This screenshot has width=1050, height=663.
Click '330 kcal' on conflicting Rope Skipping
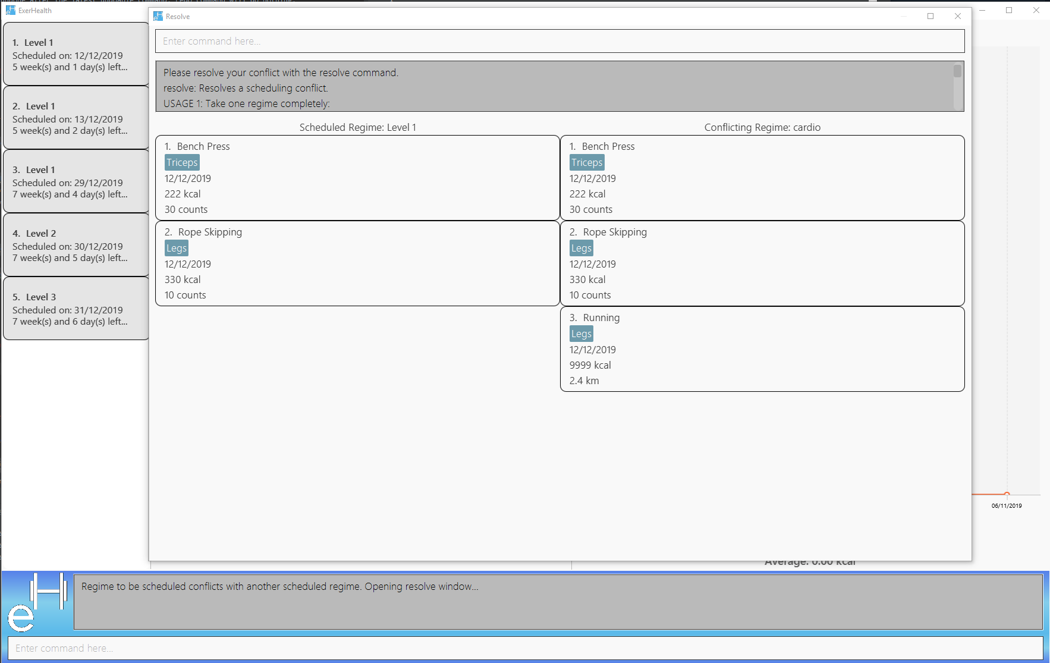587,279
